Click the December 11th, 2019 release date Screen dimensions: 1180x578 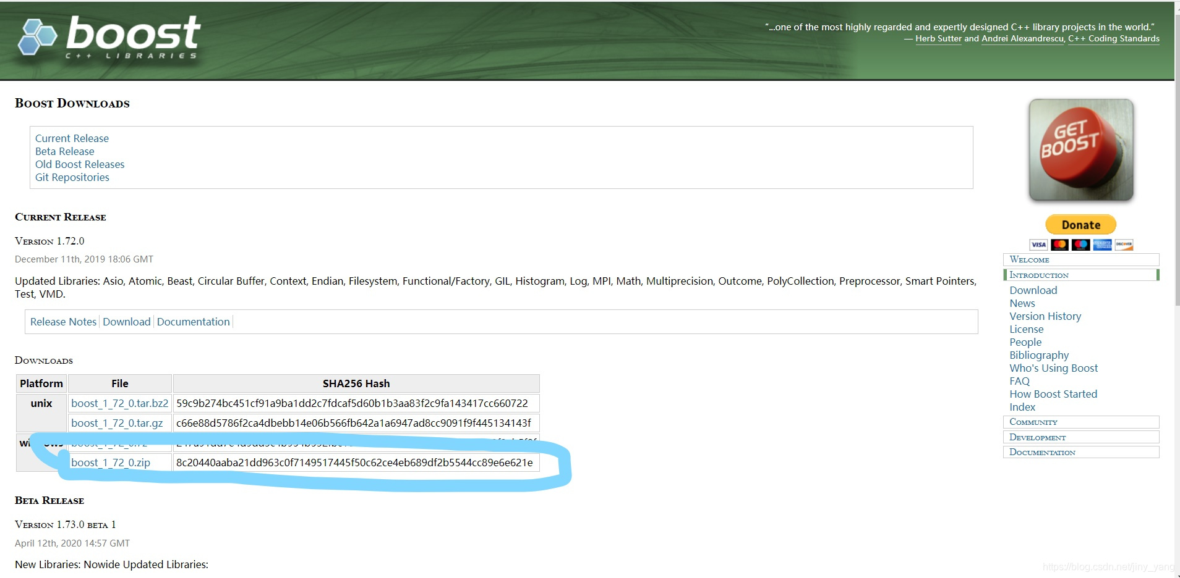(x=84, y=259)
